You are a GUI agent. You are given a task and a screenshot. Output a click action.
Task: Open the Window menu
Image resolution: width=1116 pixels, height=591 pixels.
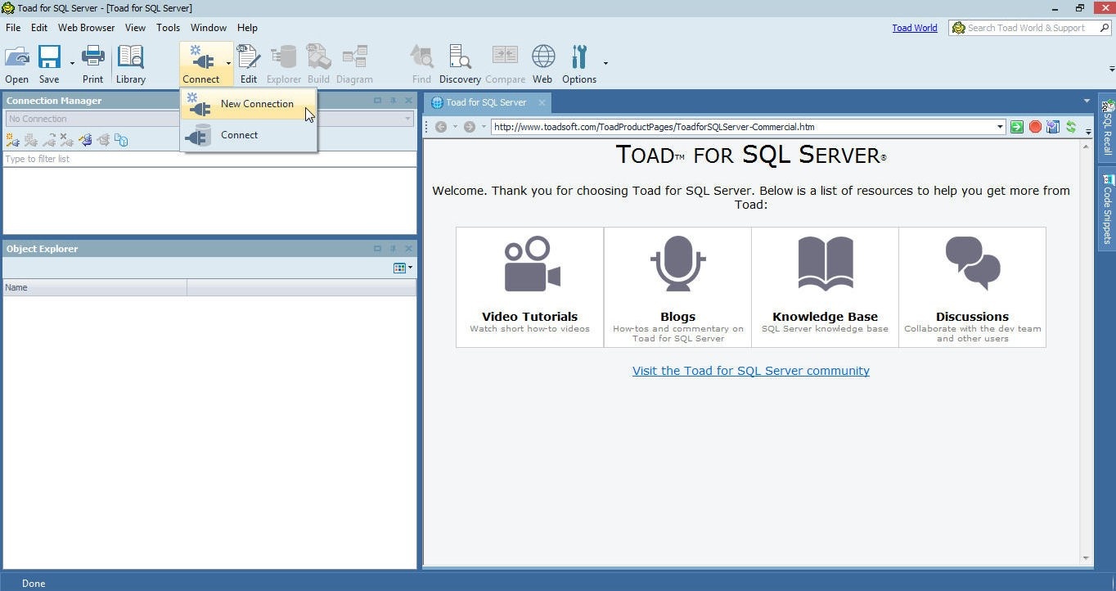coord(209,27)
